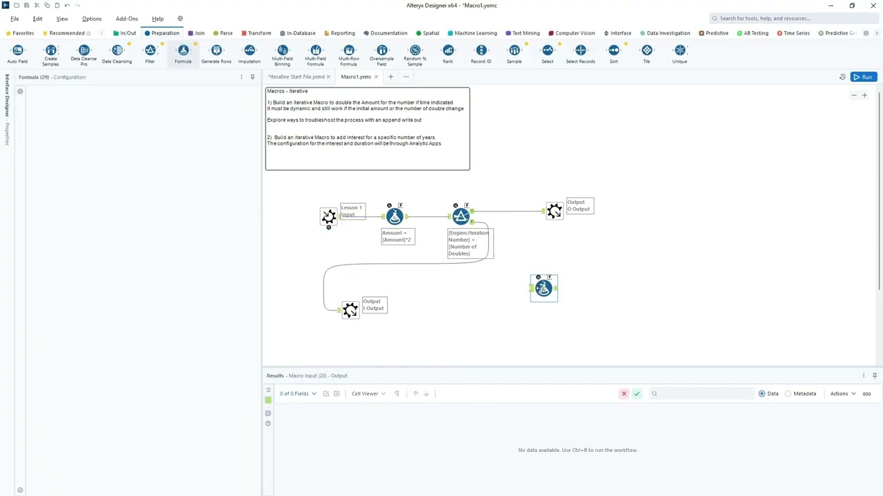883x496 pixels.
Task: Click the Macro Output I node
Action: [x=350, y=310]
